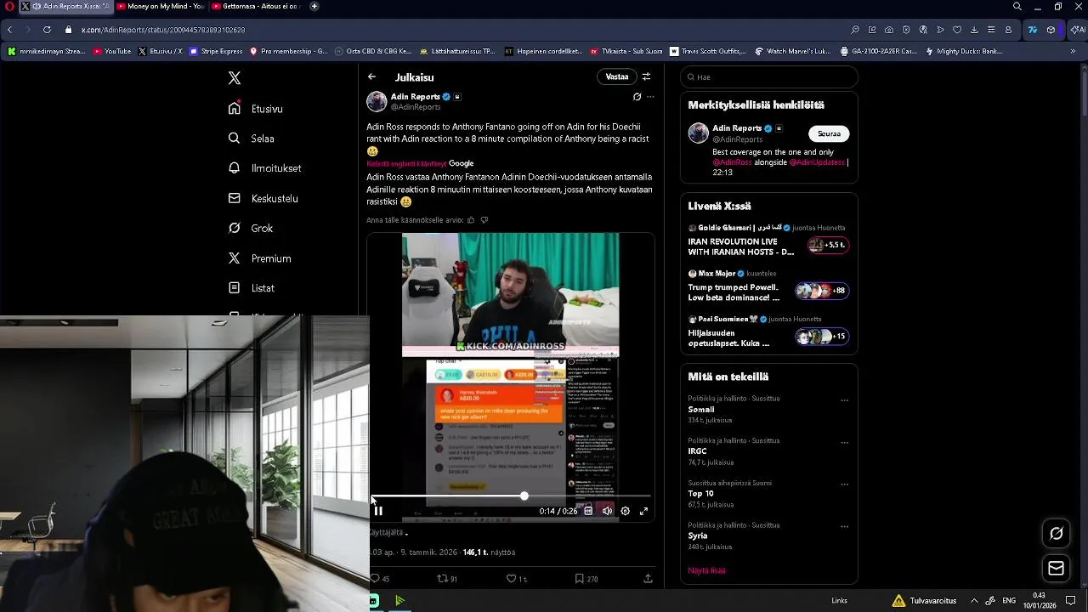Show hidden system tray icons
Screen dimensions: 1088x612
coord(974,601)
